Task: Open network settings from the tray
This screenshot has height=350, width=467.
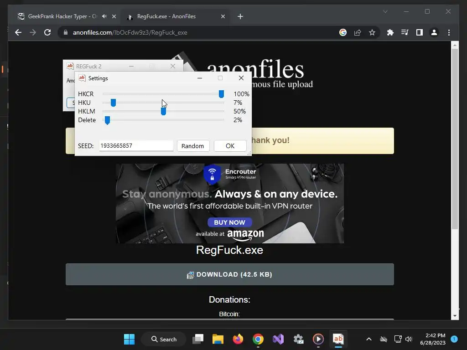Action: (398, 339)
